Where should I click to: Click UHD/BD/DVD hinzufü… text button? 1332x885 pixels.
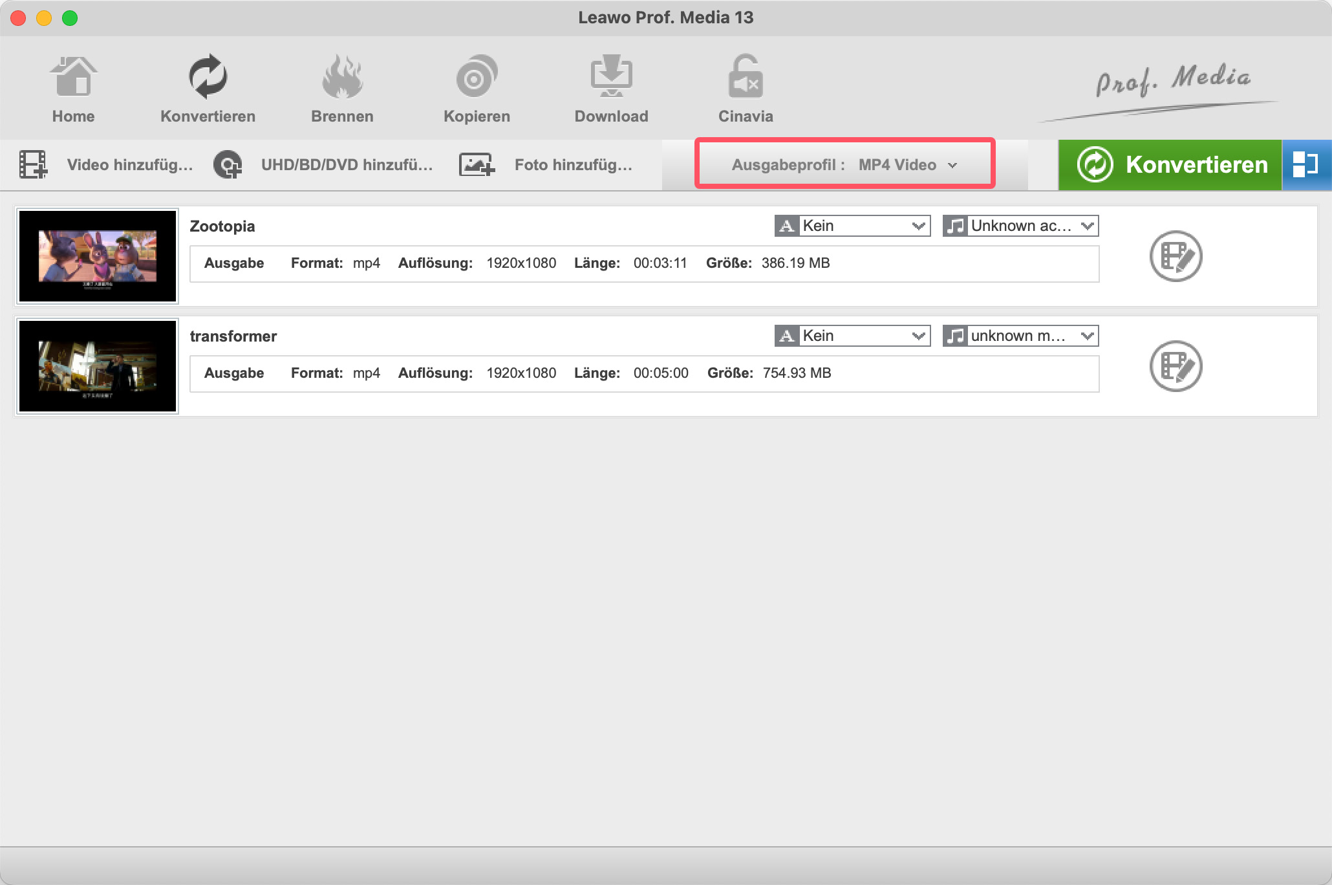(347, 165)
